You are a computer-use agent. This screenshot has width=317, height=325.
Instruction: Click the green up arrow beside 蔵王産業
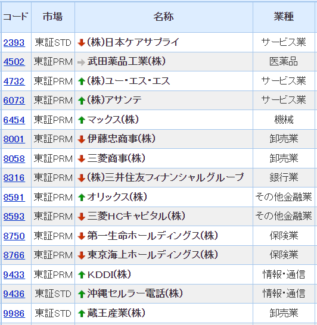click(81, 313)
